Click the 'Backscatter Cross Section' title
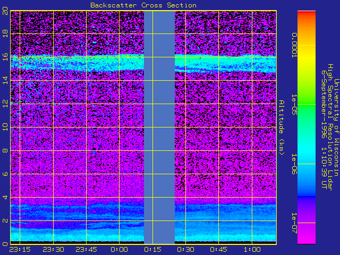 click(143, 5)
